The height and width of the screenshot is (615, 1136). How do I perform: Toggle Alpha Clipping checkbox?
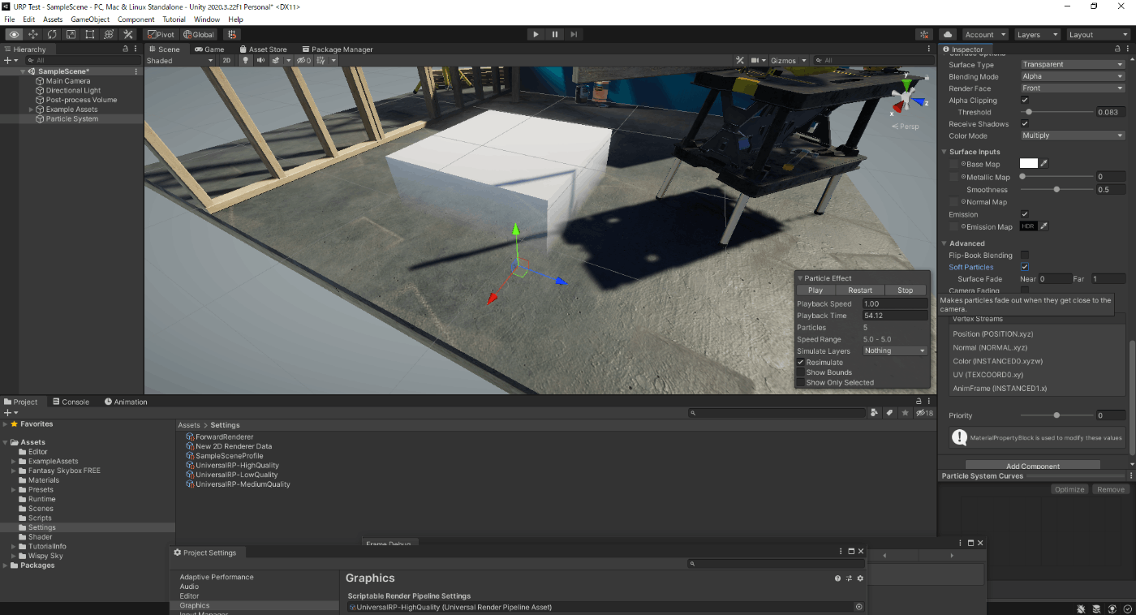[1024, 100]
